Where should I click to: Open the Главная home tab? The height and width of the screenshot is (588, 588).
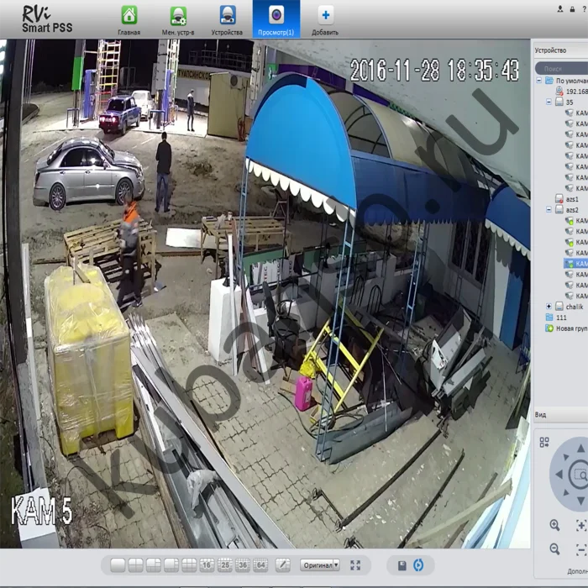[129, 20]
